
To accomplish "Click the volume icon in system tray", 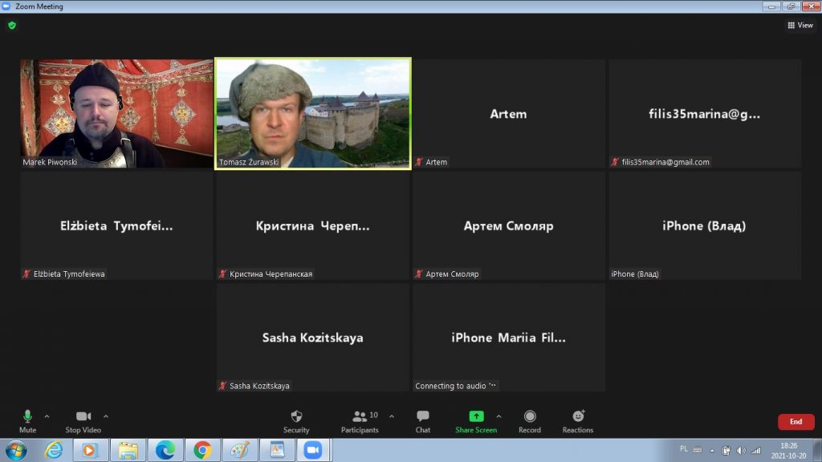I will click(740, 450).
